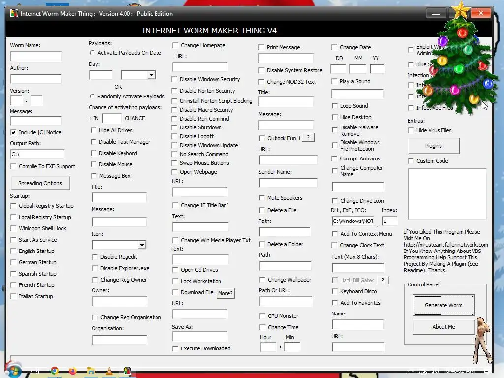Select the Internet Worm Maker taskbar icon
This screenshot has height=378, width=504.
(127, 371)
